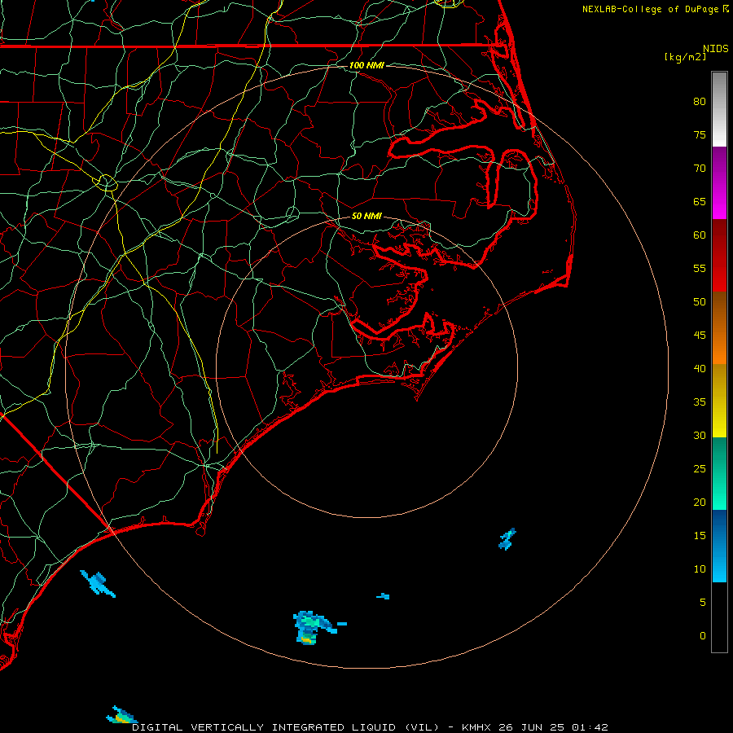Screen dimensions: 733x733
Task: Click the 70 value on the scale
Action: (x=700, y=169)
